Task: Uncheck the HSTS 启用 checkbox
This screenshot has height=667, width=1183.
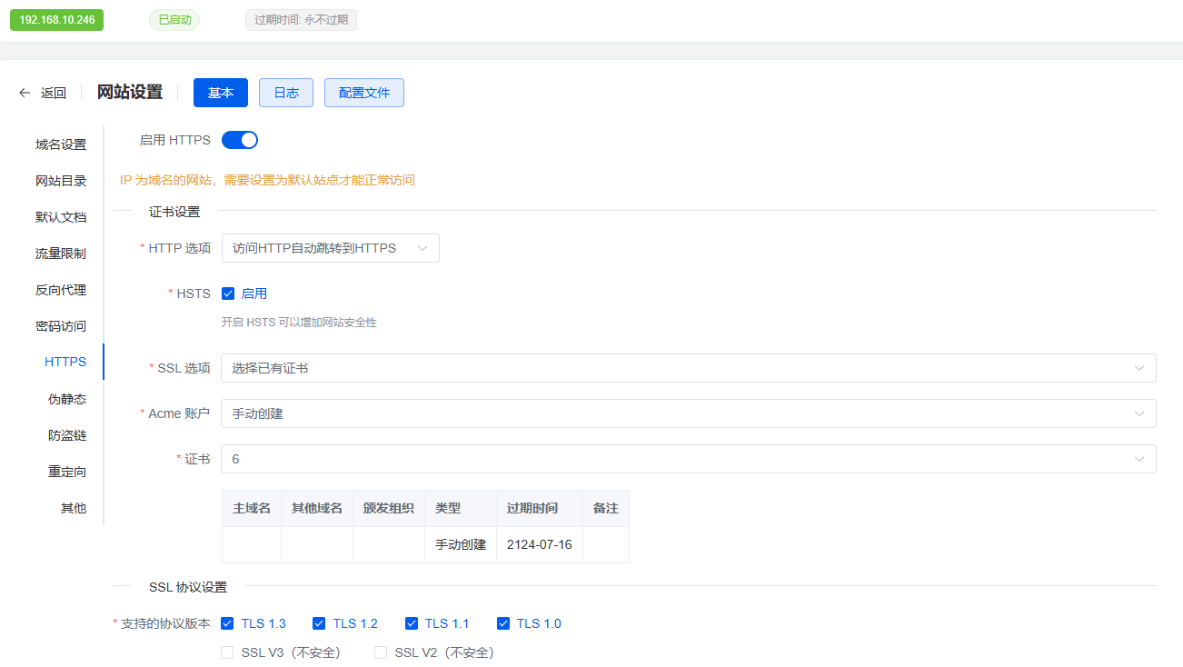Action: 228,294
